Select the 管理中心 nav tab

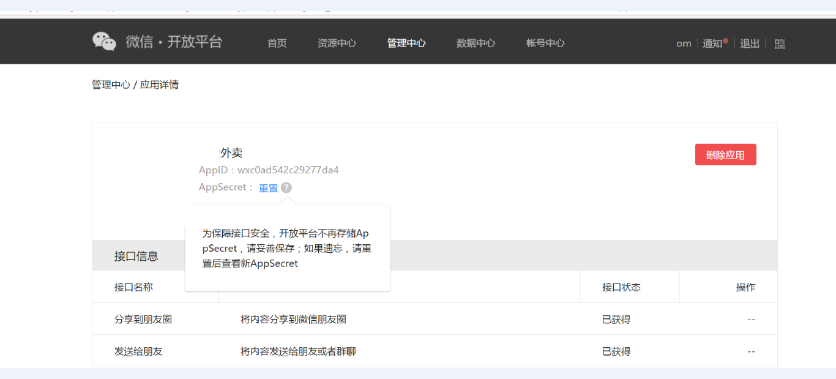[x=406, y=43]
